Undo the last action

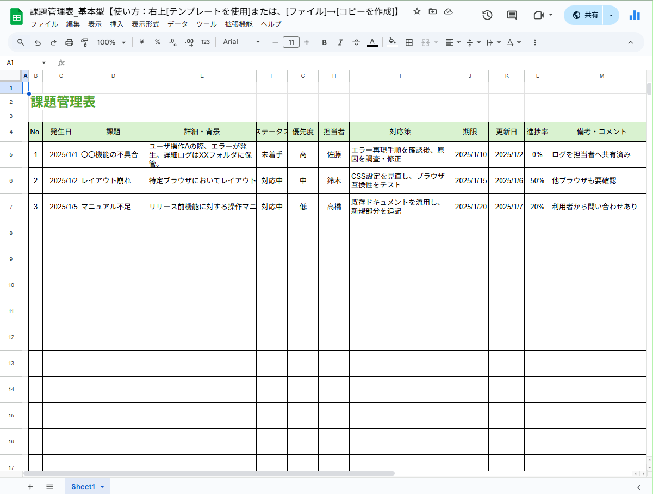(x=36, y=42)
